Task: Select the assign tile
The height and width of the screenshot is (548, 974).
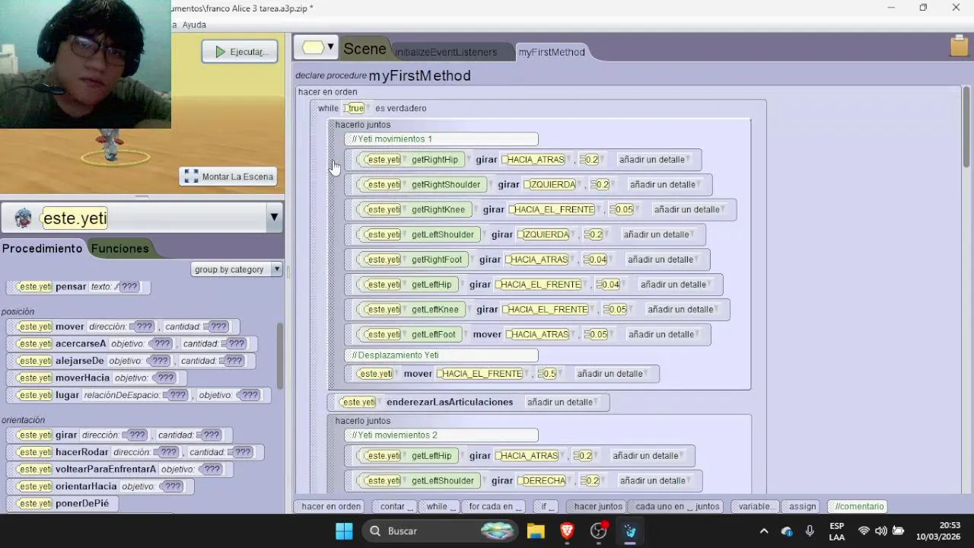Action: coord(803,506)
